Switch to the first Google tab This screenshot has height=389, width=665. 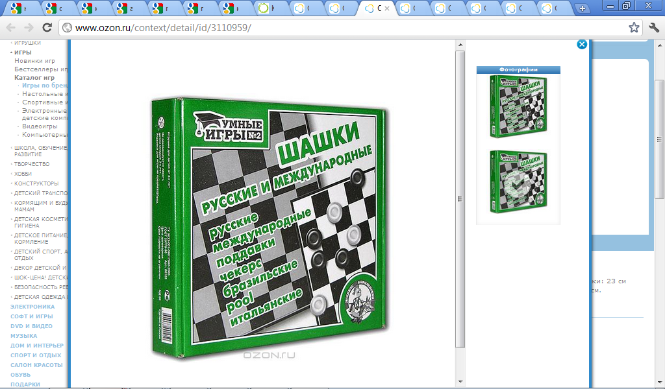(19, 8)
